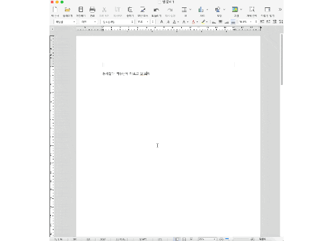Open the zoom percentage dropdown in status bar
Image resolution: width=321 pixels, height=241 pixels.
pyautogui.click(x=207, y=239)
